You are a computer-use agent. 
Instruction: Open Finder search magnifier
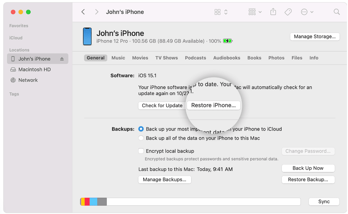337,12
